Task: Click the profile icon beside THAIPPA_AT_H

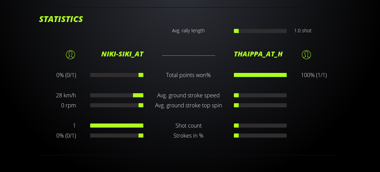Action: (x=306, y=54)
